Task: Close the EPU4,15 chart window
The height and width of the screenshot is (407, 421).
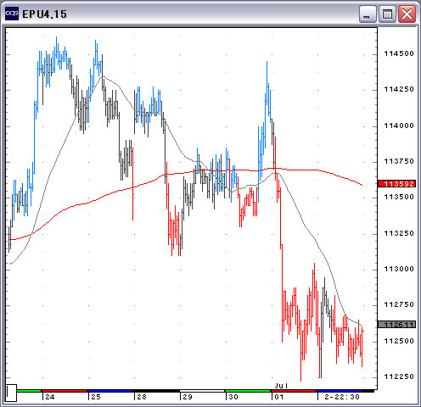Action: click(x=407, y=14)
